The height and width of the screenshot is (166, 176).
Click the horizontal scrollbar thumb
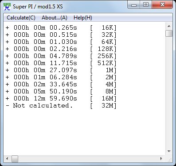(x=15, y=159)
